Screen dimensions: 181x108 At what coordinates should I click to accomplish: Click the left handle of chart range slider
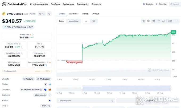point(82,88)
